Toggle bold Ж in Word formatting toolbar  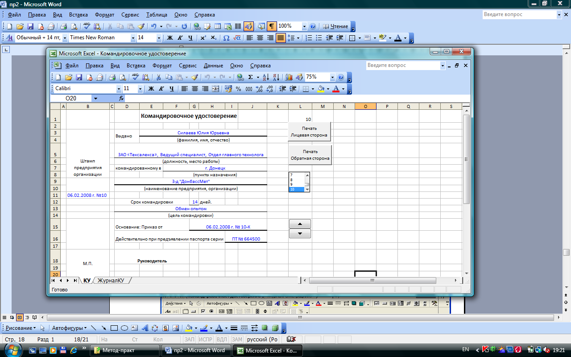[170, 38]
